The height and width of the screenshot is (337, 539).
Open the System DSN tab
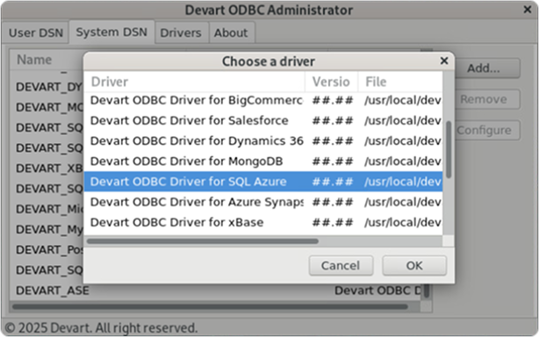pos(111,32)
